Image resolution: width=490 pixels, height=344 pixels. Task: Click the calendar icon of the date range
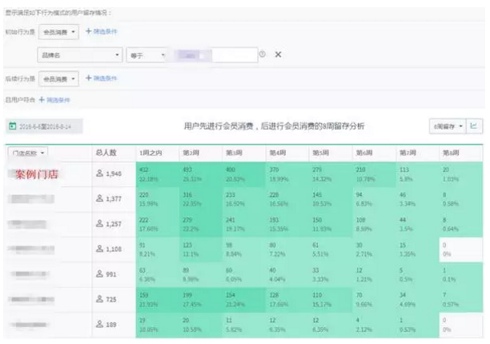pos(12,126)
